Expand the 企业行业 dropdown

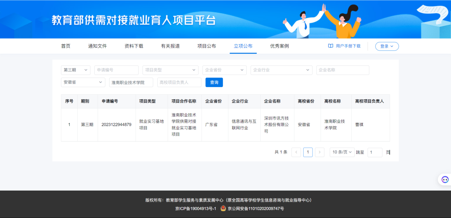(x=281, y=70)
